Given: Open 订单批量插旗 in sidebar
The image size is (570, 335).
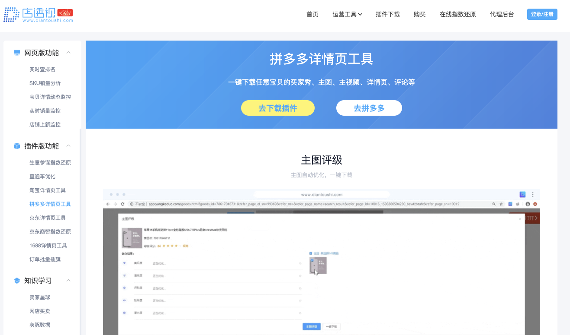Looking at the screenshot, I should pyautogui.click(x=45, y=259).
